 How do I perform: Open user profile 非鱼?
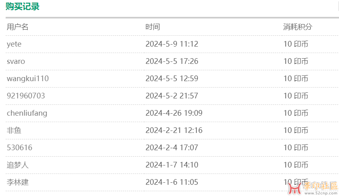(x=14, y=130)
